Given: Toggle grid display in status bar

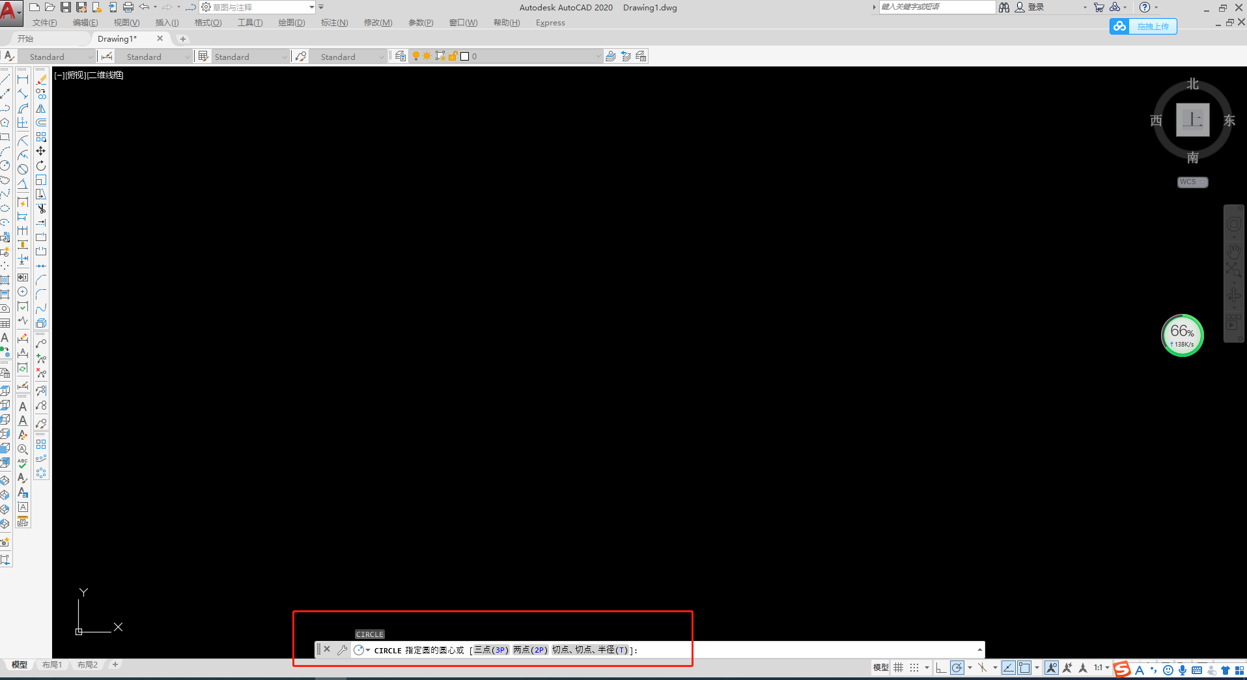Looking at the screenshot, I should pyautogui.click(x=899, y=668).
